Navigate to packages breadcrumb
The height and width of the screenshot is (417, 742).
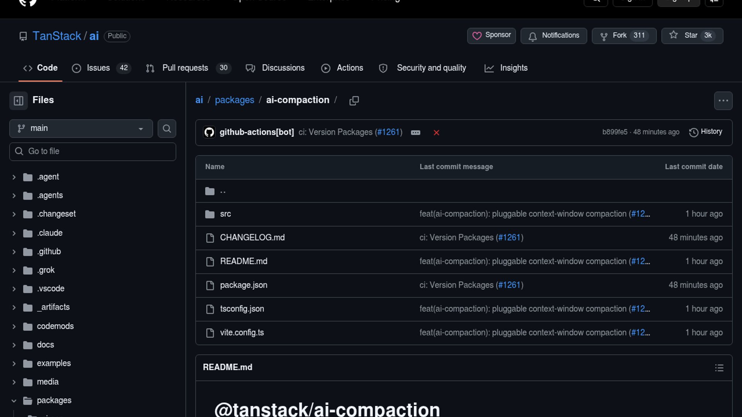(x=235, y=100)
